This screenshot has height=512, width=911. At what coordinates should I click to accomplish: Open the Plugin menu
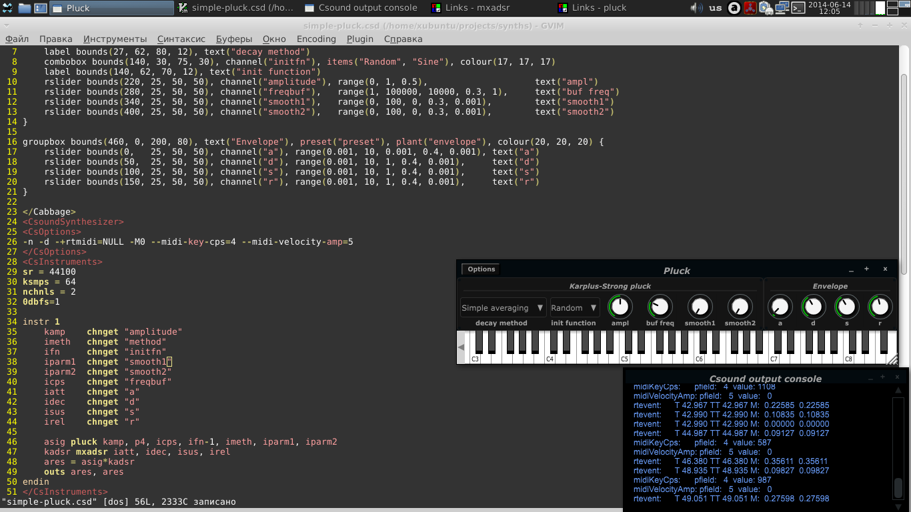pyautogui.click(x=360, y=39)
